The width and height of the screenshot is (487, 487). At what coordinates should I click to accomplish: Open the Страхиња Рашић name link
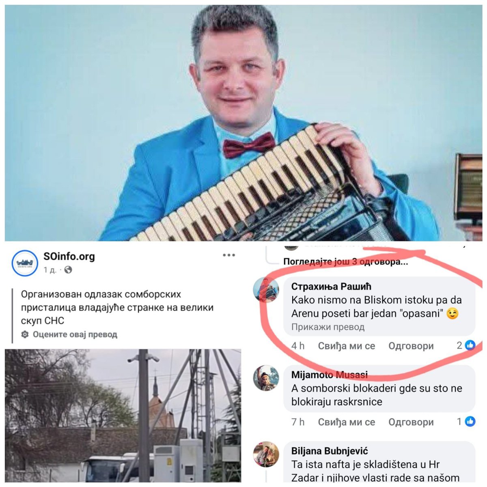(331, 287)
